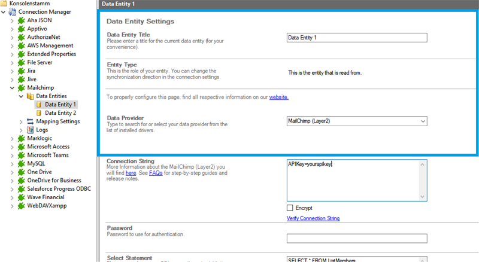The width and height of the screenshot is (479, 262).
Task: Click the Mapping Settings icon
Action: pos(31,121)
